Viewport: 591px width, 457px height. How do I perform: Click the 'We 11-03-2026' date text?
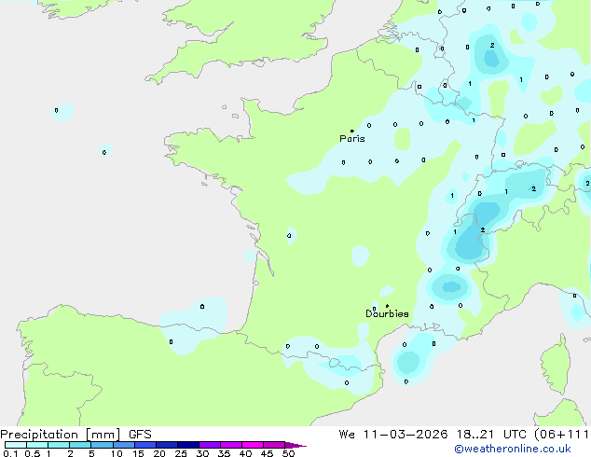(393, 435)
